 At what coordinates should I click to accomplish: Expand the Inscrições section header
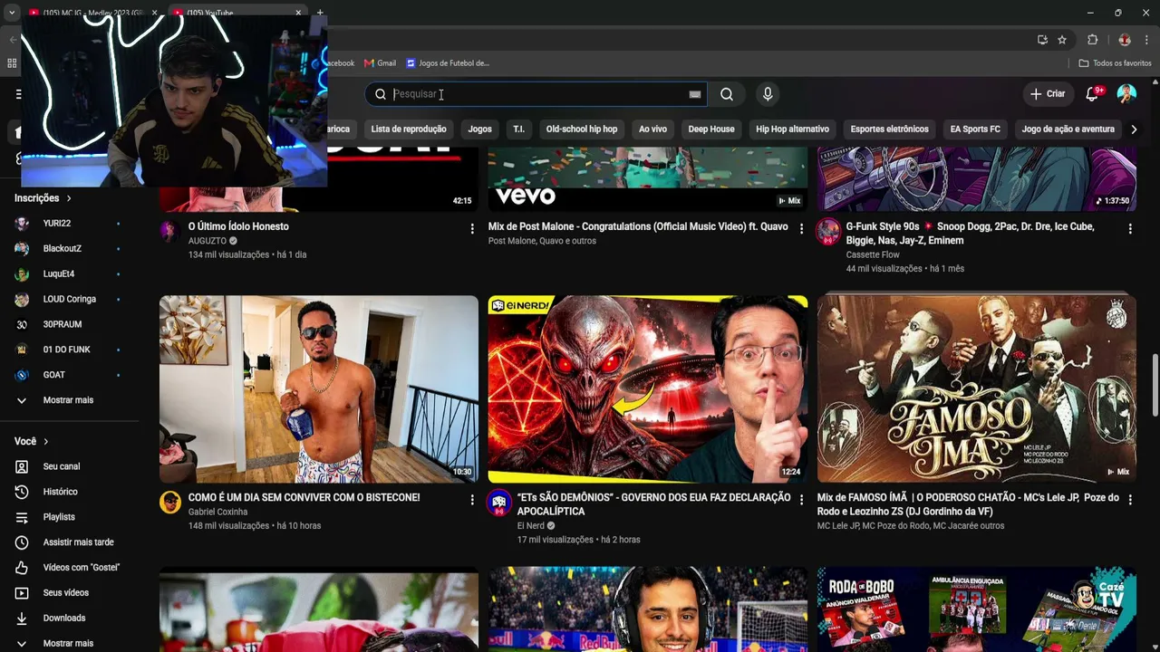(x=43, y=198)
